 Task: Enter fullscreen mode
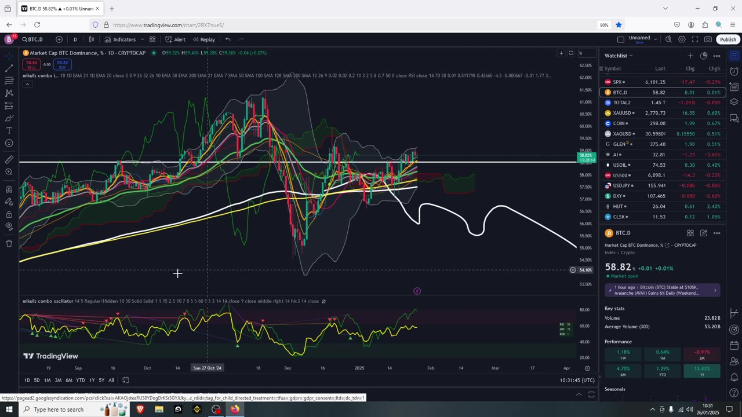(695, 39)
